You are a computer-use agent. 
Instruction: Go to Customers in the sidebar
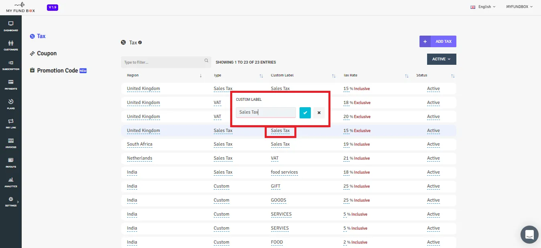[x=11, y=45]
